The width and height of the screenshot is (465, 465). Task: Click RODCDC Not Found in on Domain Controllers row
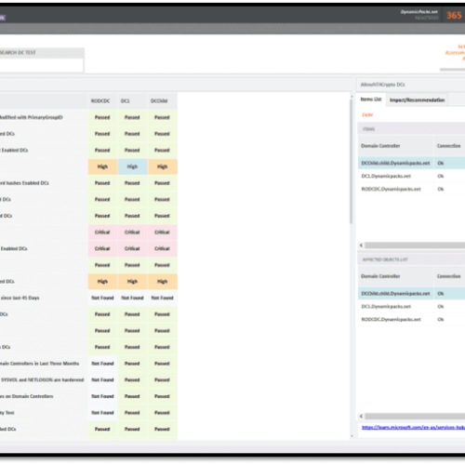click(x=102, y=396)
